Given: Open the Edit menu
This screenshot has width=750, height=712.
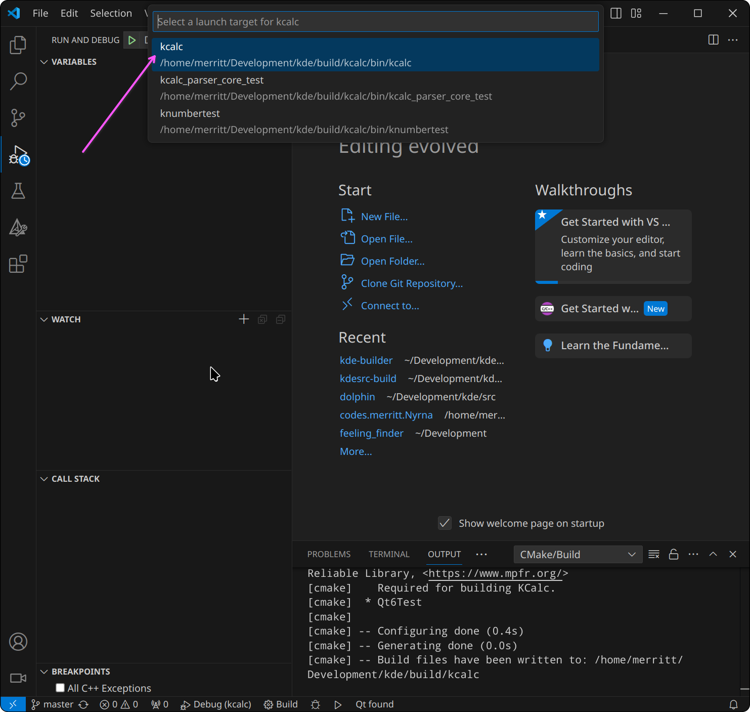Looking at the screenshot, I should pyautogui.click(x=69, y=14).
